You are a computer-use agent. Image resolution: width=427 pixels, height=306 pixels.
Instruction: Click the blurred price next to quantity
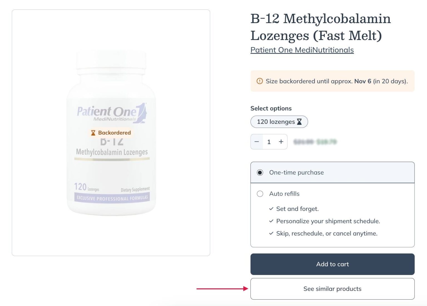315,142
